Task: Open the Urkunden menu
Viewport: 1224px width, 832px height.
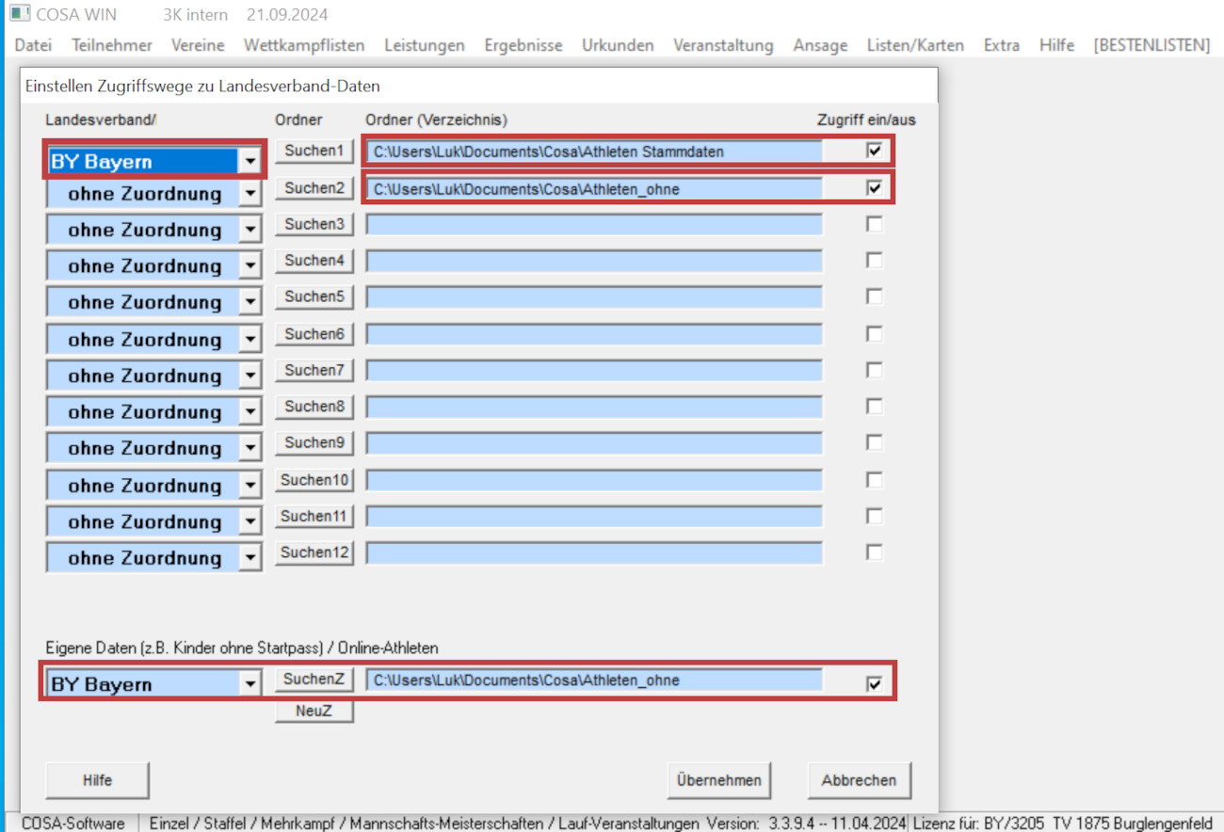Action: [x=618, y=45]
